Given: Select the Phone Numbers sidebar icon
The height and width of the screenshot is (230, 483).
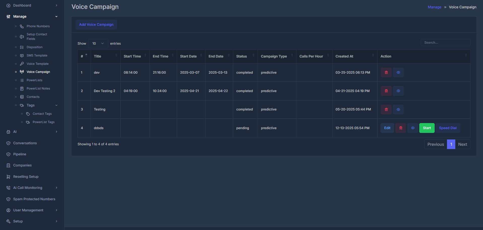Looking at the screenshot, I should tap(22, 26).
